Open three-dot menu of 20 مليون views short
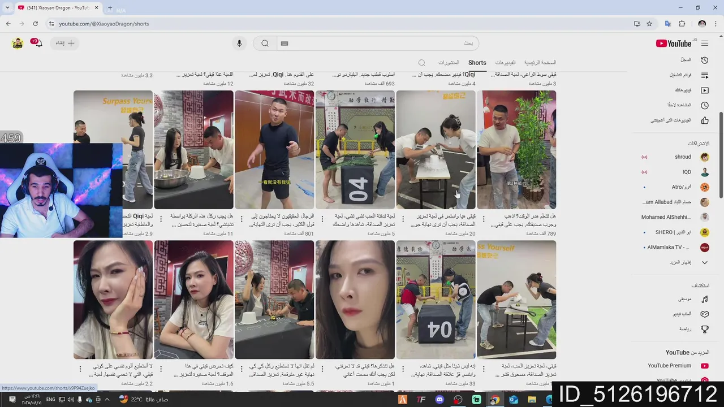 (403, 219)
